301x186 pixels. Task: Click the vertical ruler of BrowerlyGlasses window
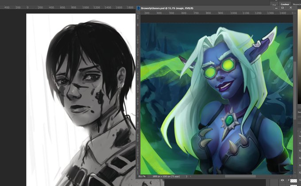click(138, 95)
